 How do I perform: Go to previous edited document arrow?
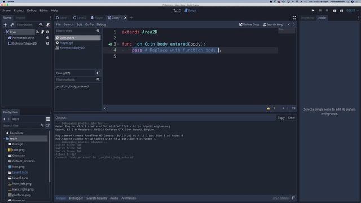tap(289, 24)
